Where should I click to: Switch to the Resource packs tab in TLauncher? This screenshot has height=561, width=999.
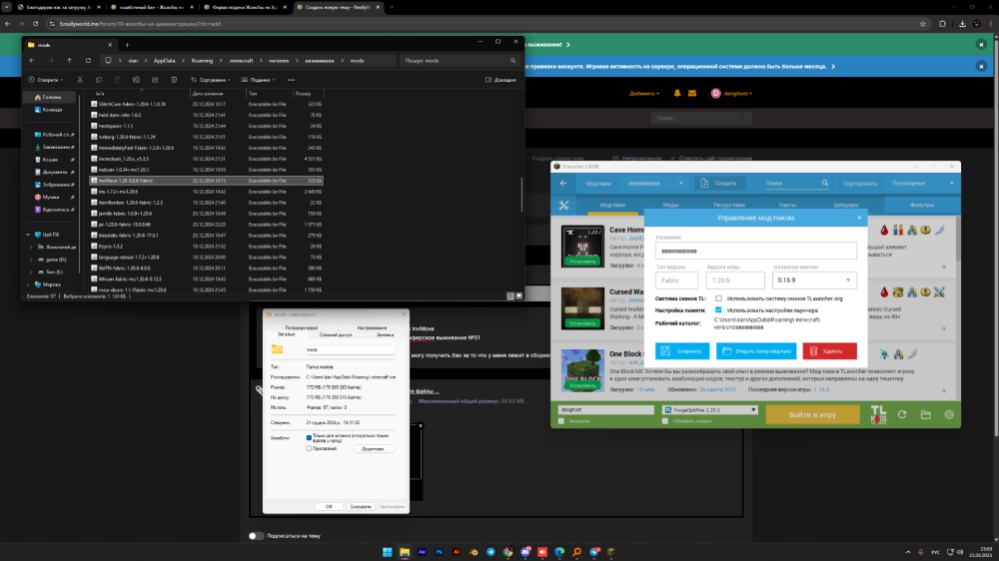pyautogui.click(x=729, y=205)
